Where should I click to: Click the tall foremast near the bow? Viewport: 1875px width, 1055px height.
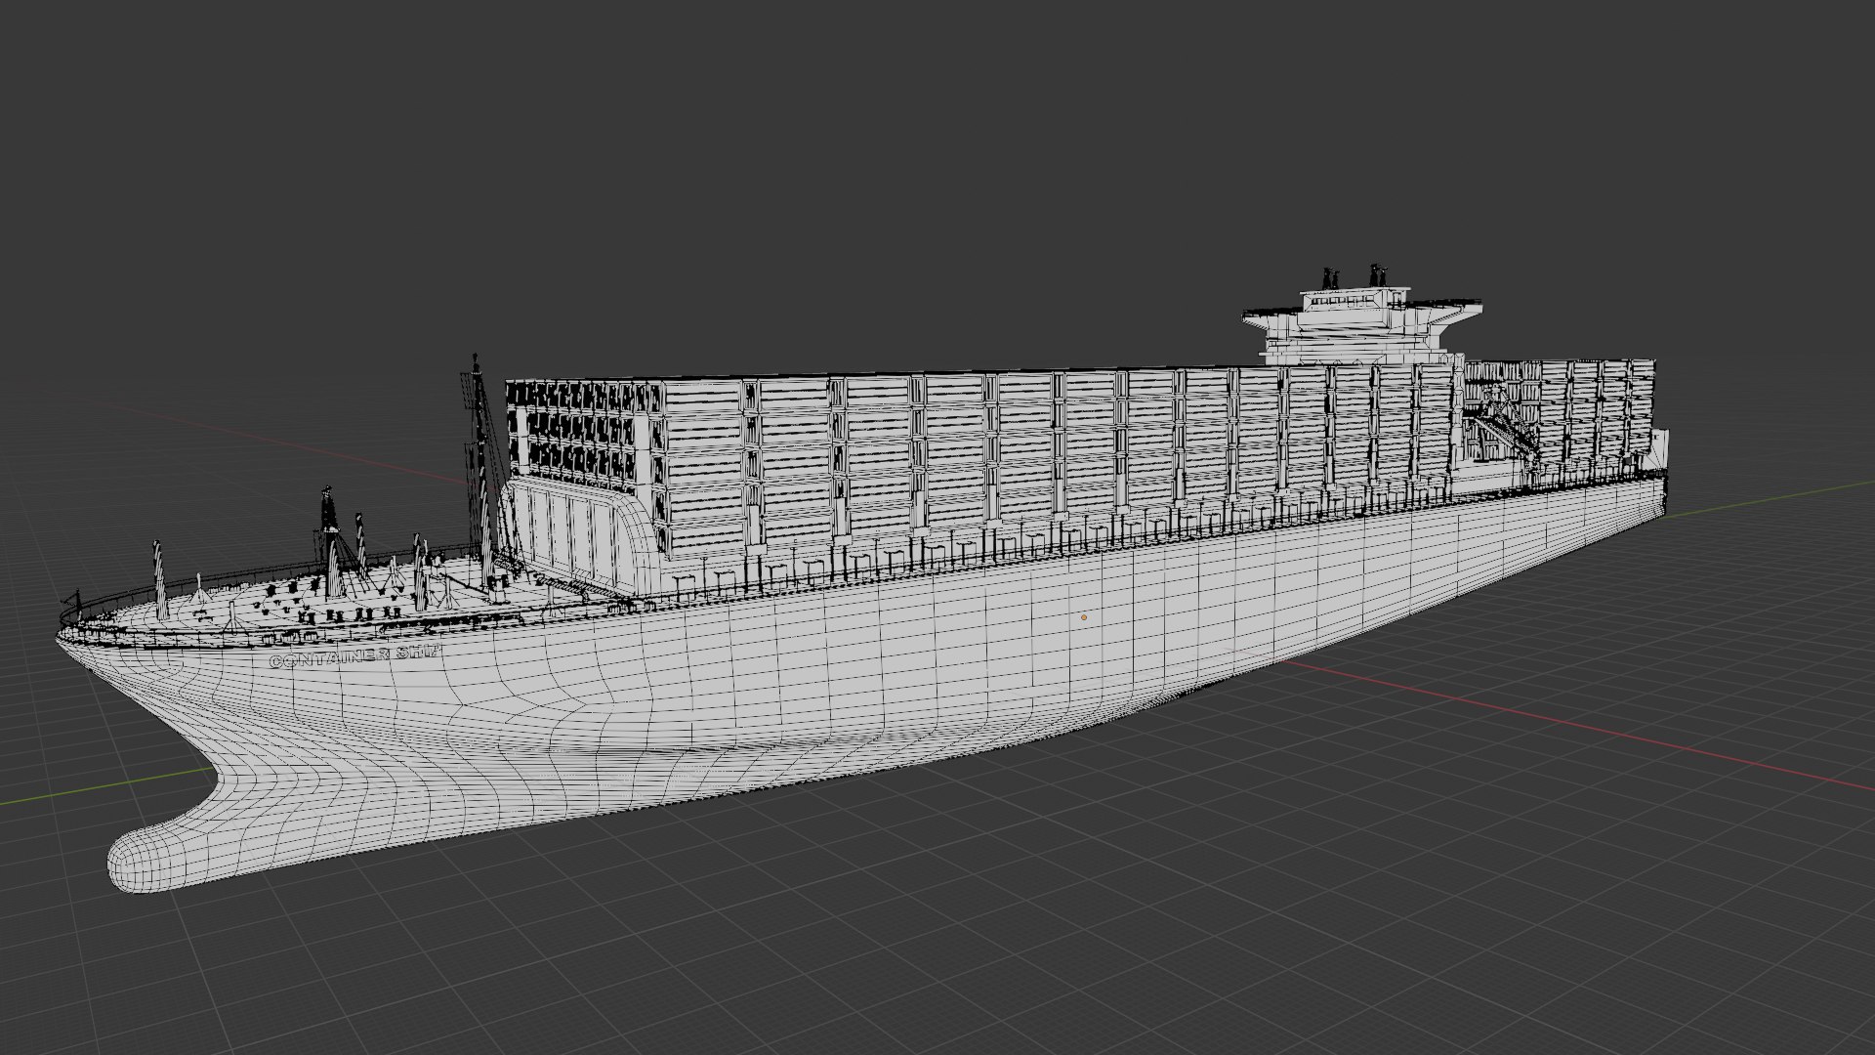point(479,469)
